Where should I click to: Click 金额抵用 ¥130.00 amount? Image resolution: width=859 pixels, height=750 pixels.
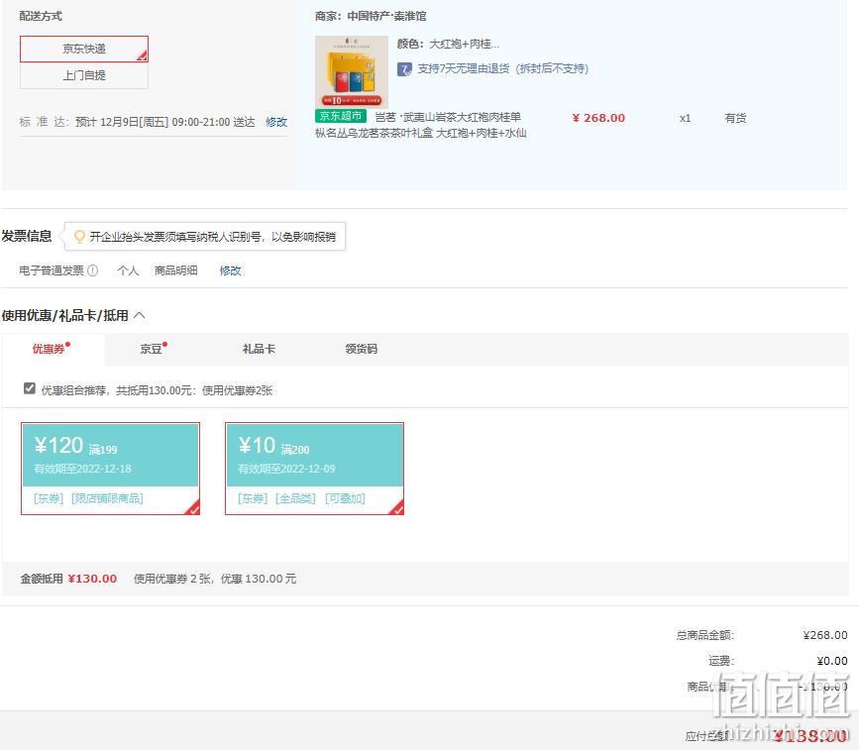click(x=92, y=579)
